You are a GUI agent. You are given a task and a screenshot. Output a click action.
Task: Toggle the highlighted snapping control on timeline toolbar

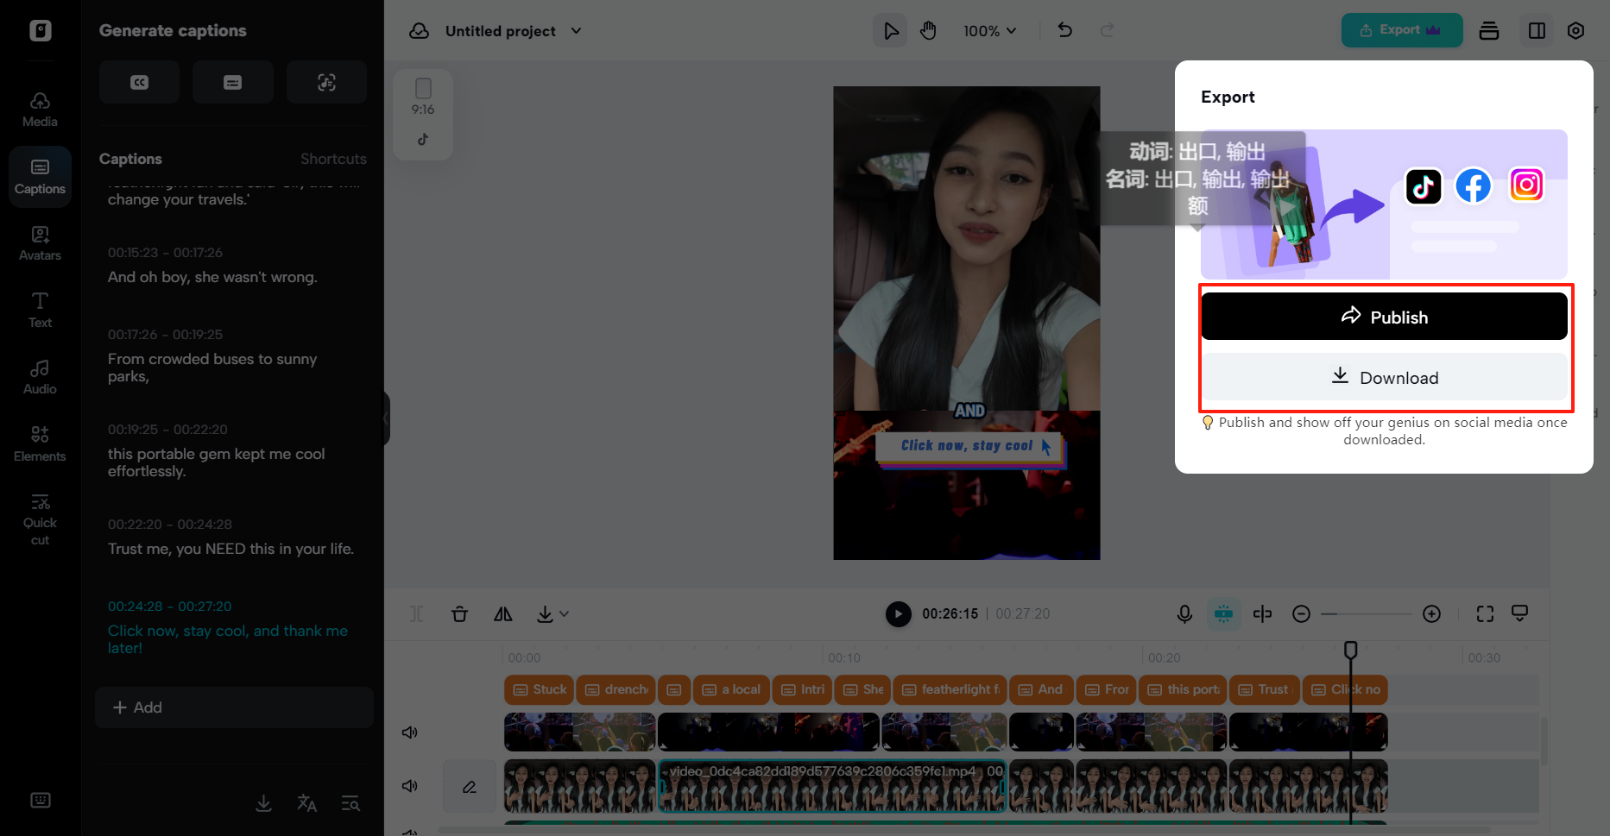[x=1223, y=613]
